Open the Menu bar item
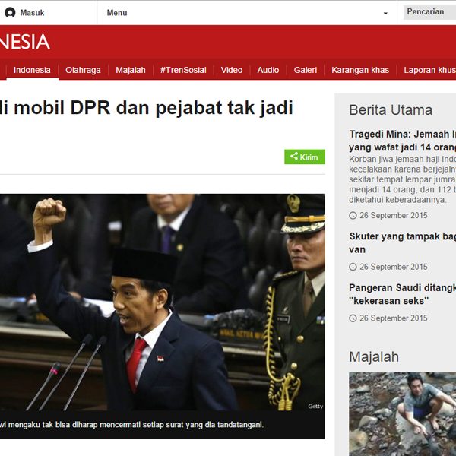Screen dimensions: 456x456 pos(117,13)
